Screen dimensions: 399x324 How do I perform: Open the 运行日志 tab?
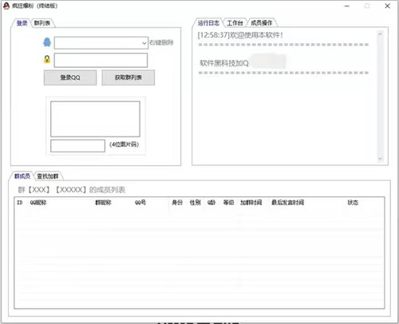pos(208,23)
